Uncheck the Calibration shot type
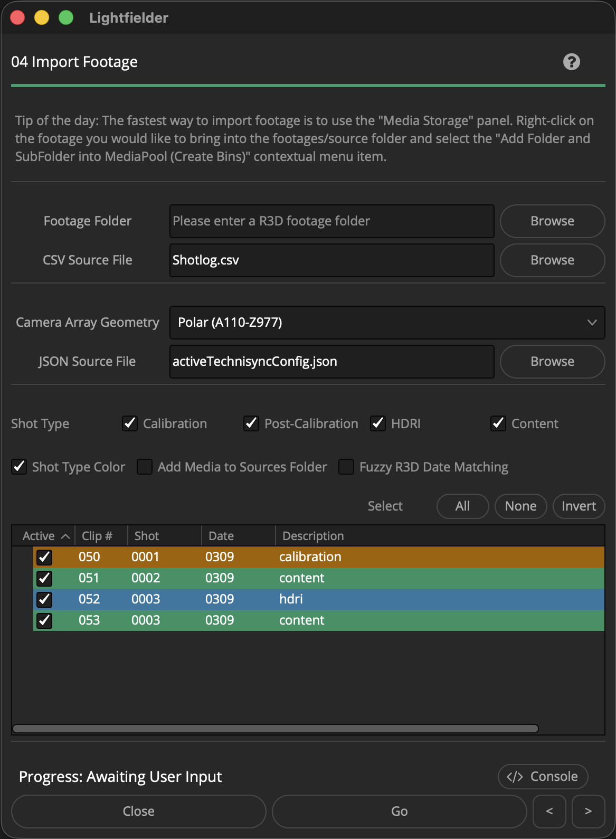The image size is (616, 839). click(130, 423)
